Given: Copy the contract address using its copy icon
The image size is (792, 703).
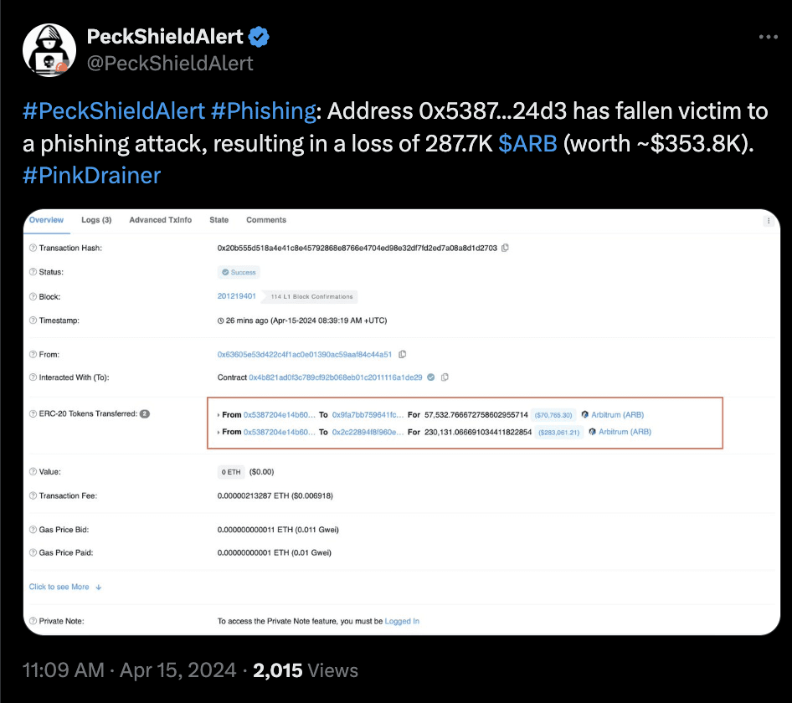Looking at the screenshot, I should [x=445, y=377].
